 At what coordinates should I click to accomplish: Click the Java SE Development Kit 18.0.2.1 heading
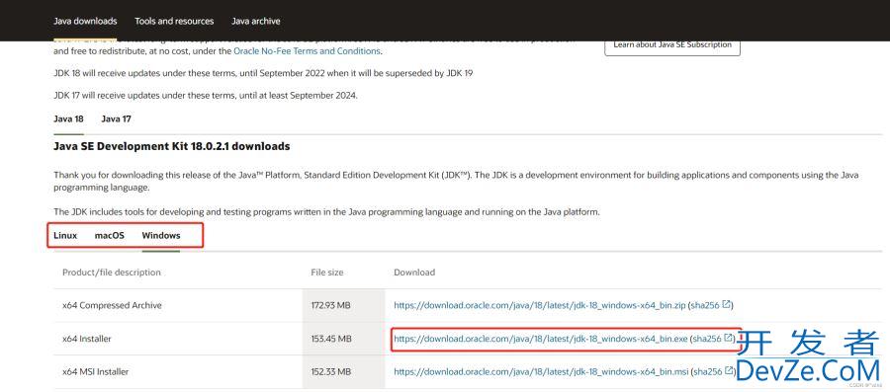point(171,146)
